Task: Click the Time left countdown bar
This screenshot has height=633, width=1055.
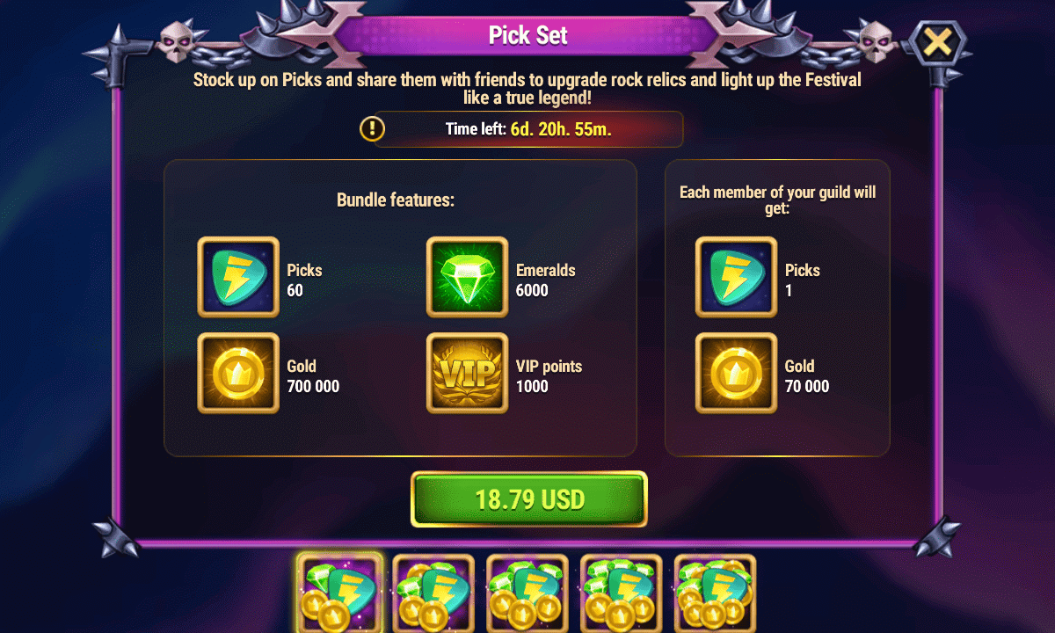Action: click(528, 129)
